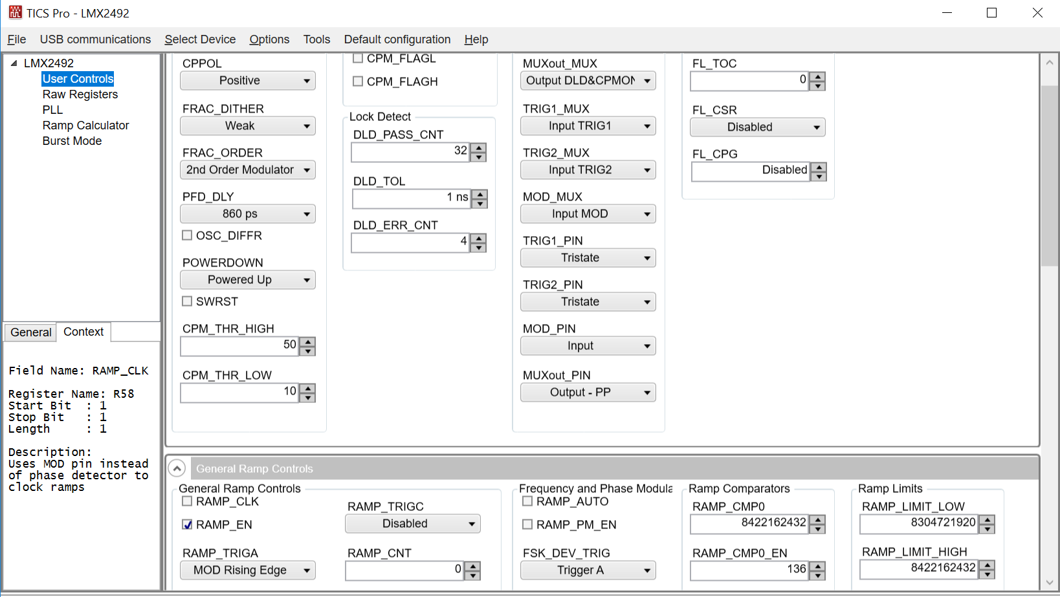The height and width of the screenshot is (597, 1060).
Task: Click the DLD_ERR_CNT value field
Action: 410,243
